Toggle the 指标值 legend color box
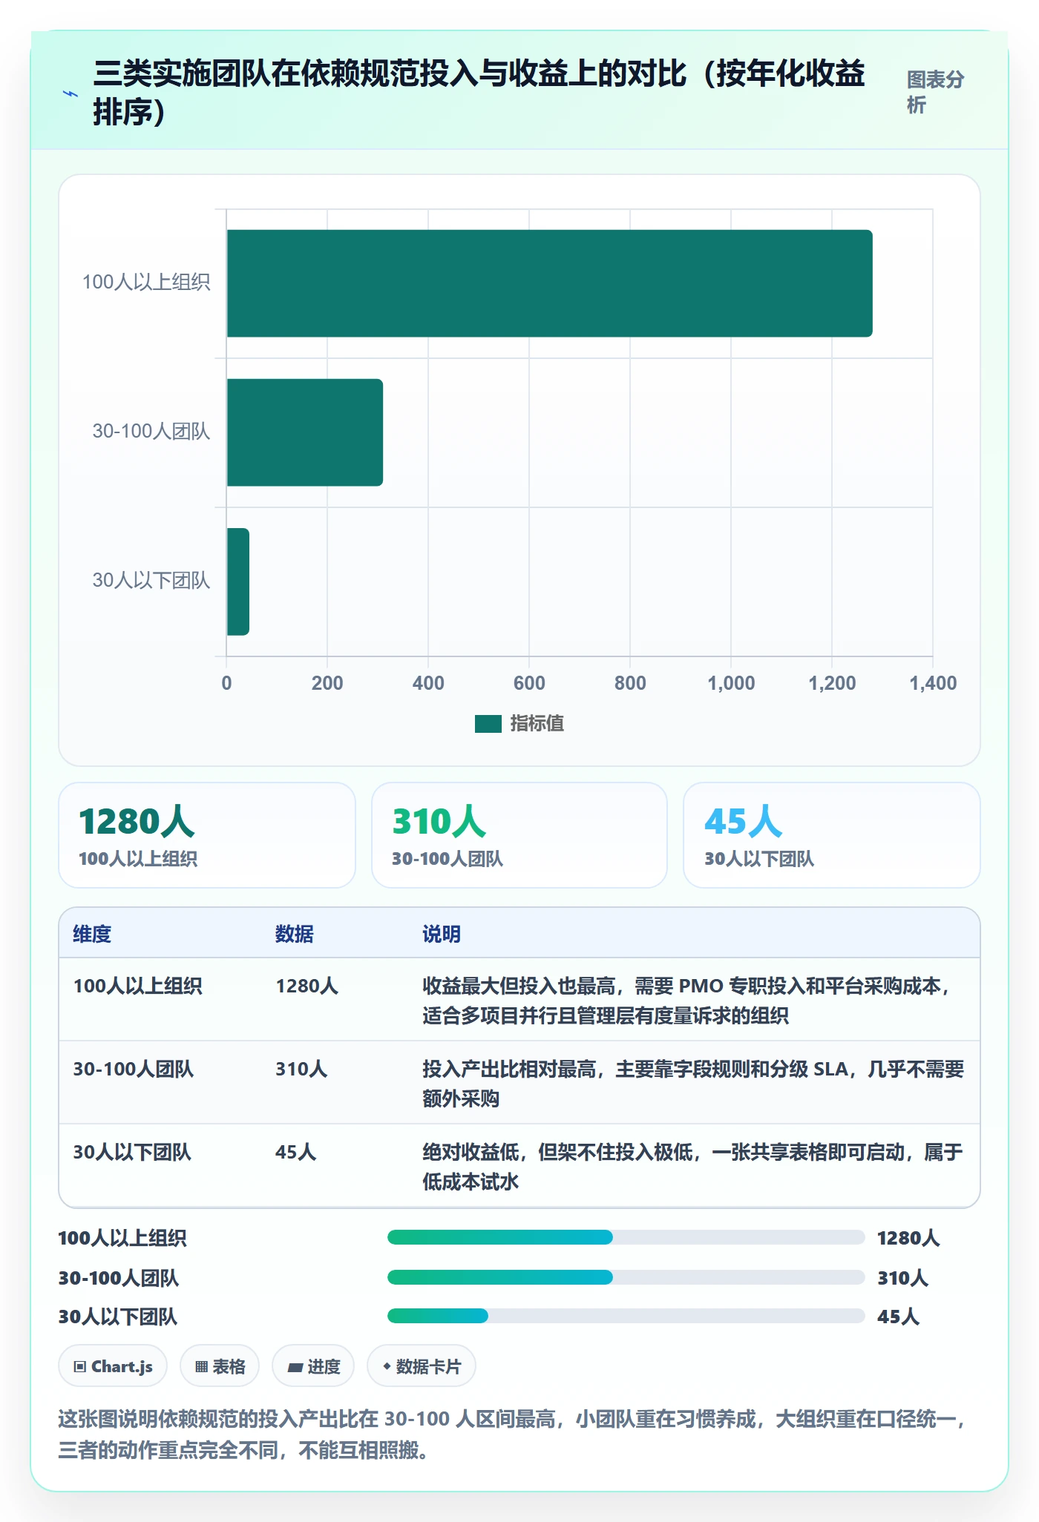Image resolution: width=1039 pixels, height=1522 pixels. pos(488,724)
